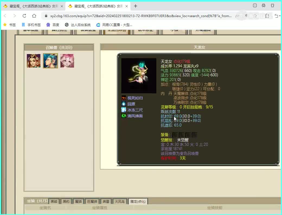Click the 灵犀等级 line

[187, 107]
